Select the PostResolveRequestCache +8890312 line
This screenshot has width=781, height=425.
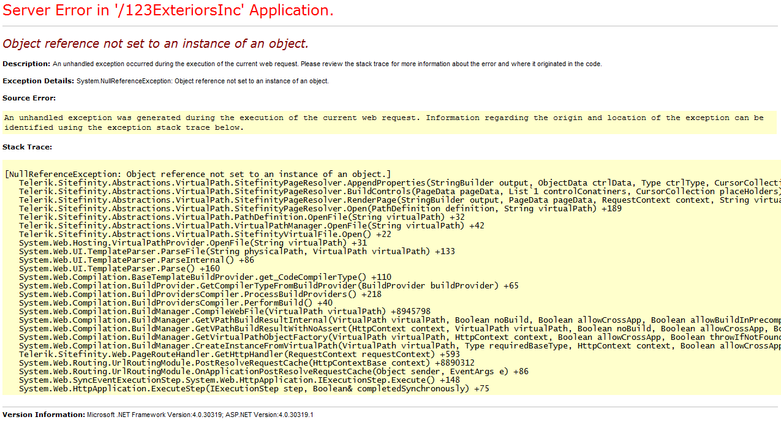(247, 363)
